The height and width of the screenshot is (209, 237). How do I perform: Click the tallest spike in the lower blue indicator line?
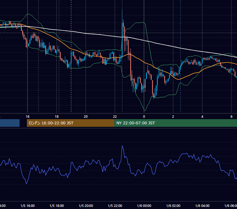coord(122,146)
